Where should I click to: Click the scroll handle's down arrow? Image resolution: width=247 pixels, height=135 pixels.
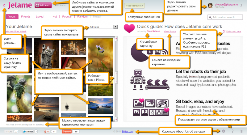coord(116,81)
